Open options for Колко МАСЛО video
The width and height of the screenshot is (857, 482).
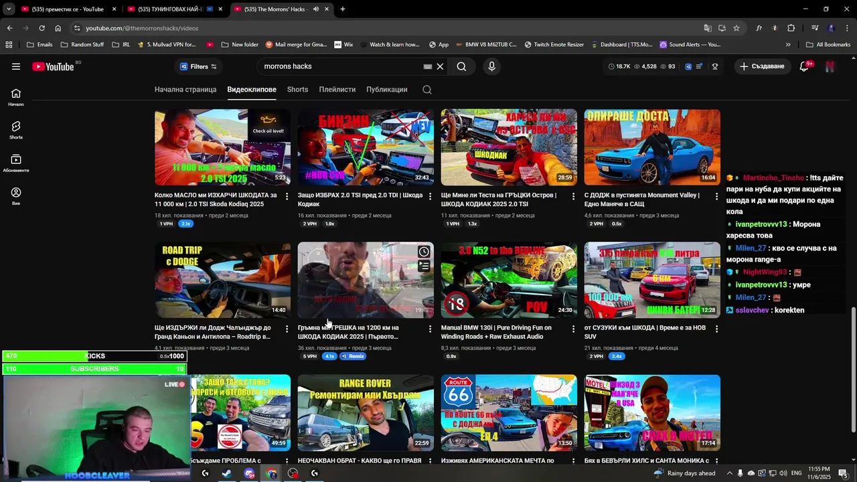pos(287,196)
